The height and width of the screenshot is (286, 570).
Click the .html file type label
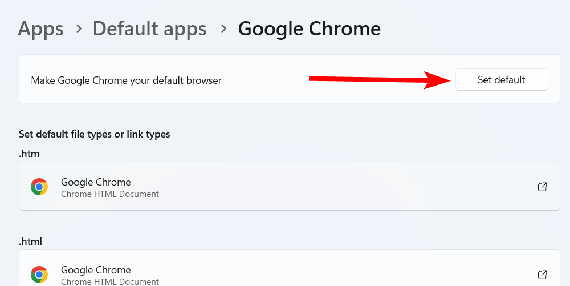coord(31,241)
